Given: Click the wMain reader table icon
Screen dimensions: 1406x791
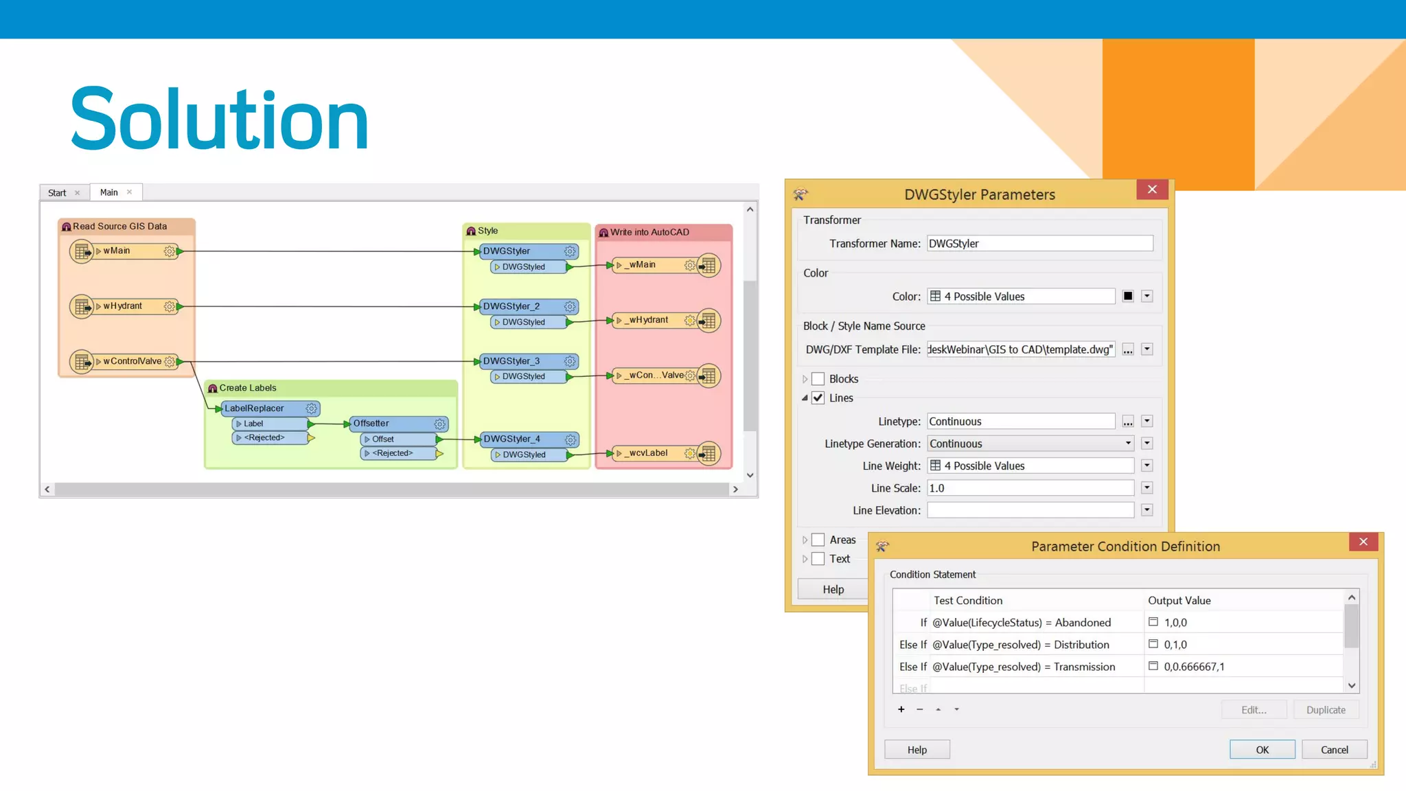Looking at the screenshot, I should pos(82,251).
